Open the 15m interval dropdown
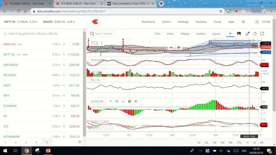Viewport: 276px width, 155px height. click(x=158, y=34)
